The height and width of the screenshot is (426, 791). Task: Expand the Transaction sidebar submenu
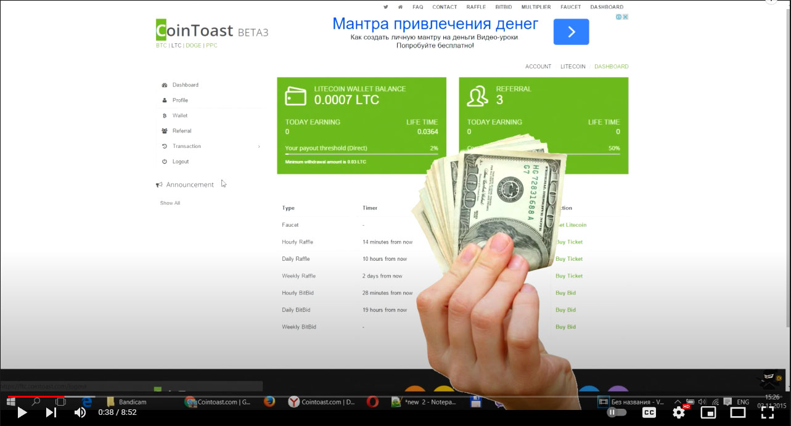258,146
